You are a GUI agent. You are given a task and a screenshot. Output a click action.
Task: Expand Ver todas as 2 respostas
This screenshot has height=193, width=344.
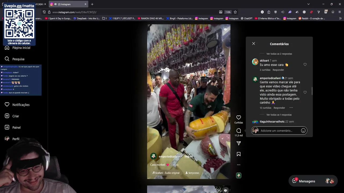(x=279, y=54)
